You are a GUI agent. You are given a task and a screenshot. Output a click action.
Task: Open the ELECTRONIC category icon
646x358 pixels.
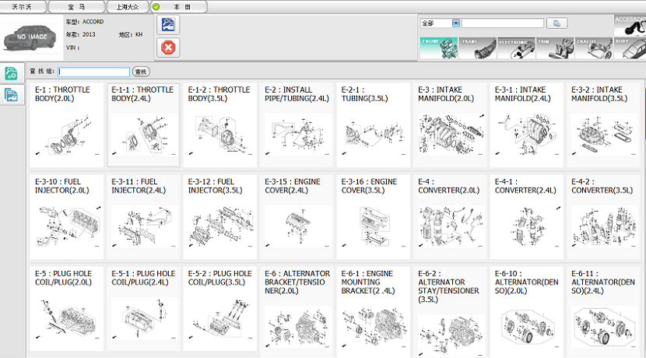point(515,47)
